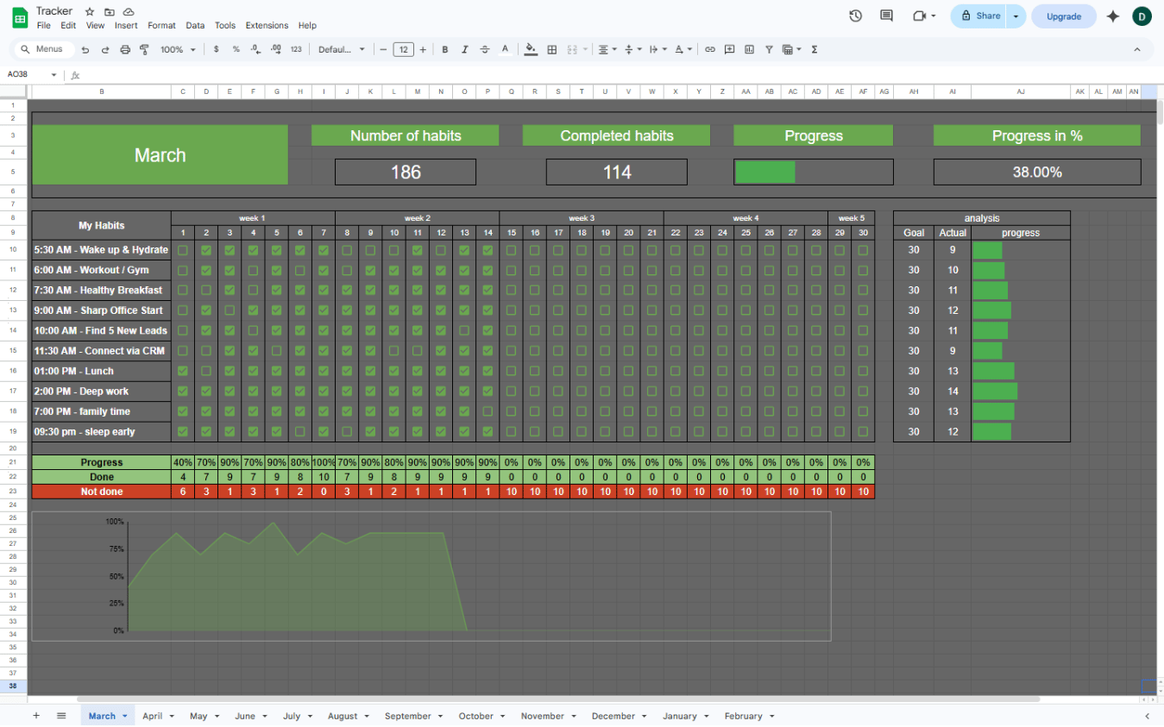The height and width of the screenshot is (727, 1164).
Task: Star the Tracker document
Action: click(90, 12)
